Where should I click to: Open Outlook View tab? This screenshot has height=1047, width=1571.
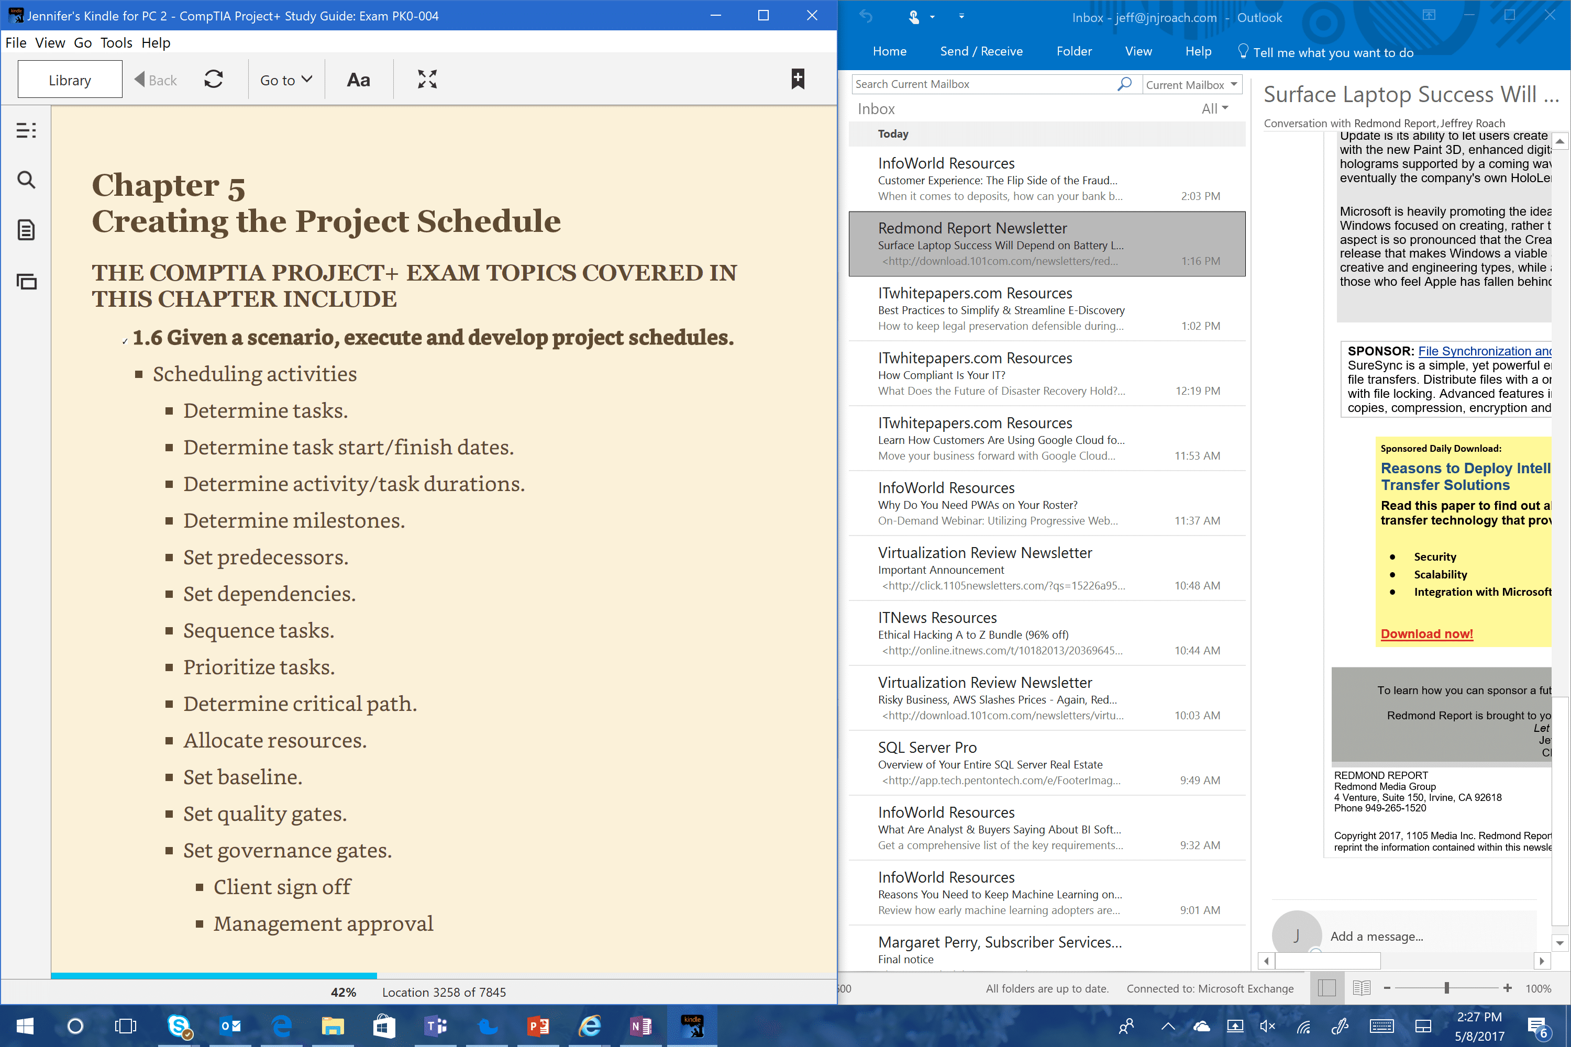tap(1138, 51)
